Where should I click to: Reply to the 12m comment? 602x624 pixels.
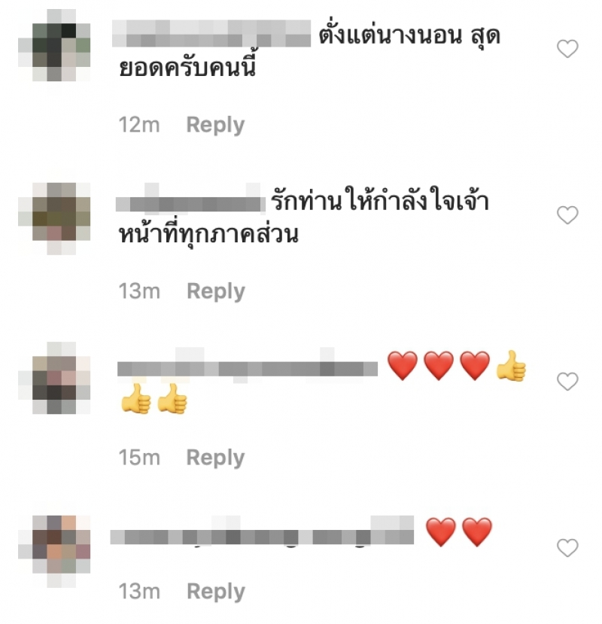215,125
